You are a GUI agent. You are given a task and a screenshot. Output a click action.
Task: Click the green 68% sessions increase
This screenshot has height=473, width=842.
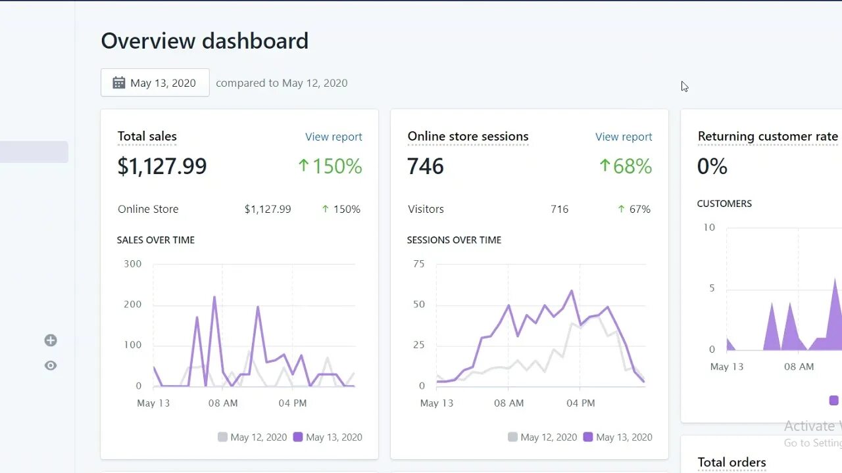(632, 166)
